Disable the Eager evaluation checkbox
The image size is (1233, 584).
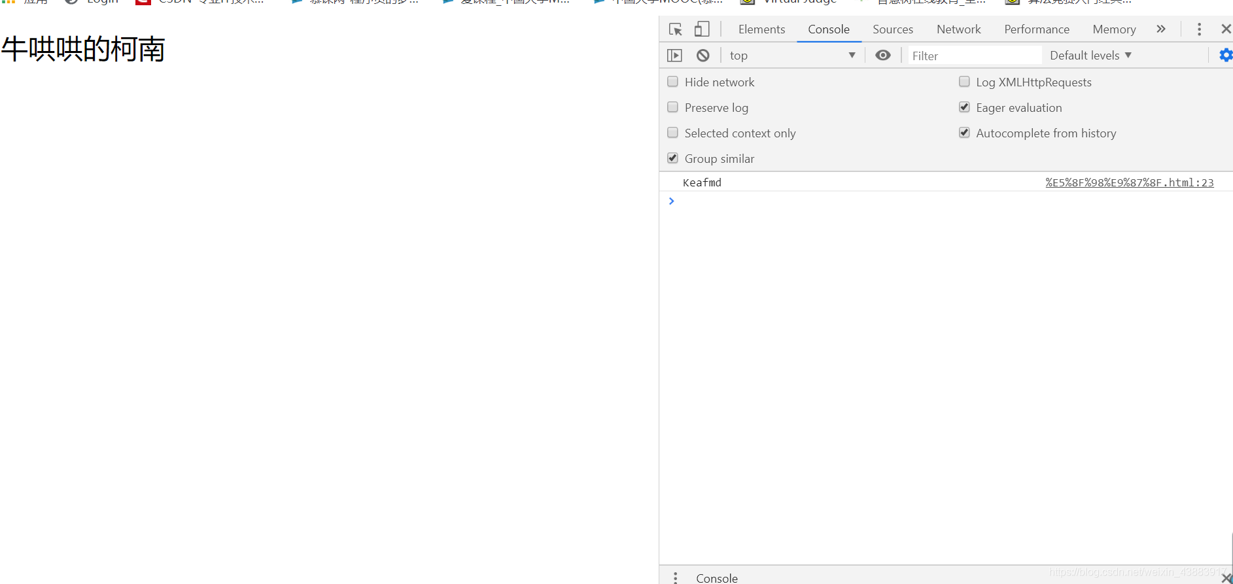point(964,107)
